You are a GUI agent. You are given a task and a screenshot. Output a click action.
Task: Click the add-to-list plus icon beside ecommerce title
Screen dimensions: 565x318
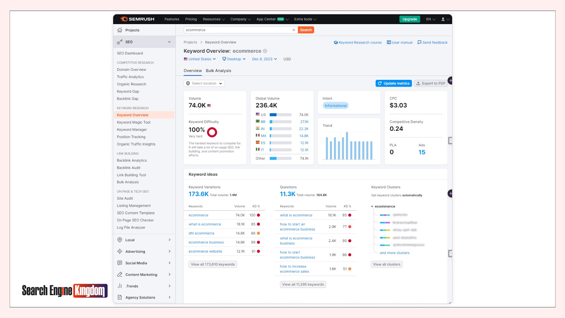point(265,51)
